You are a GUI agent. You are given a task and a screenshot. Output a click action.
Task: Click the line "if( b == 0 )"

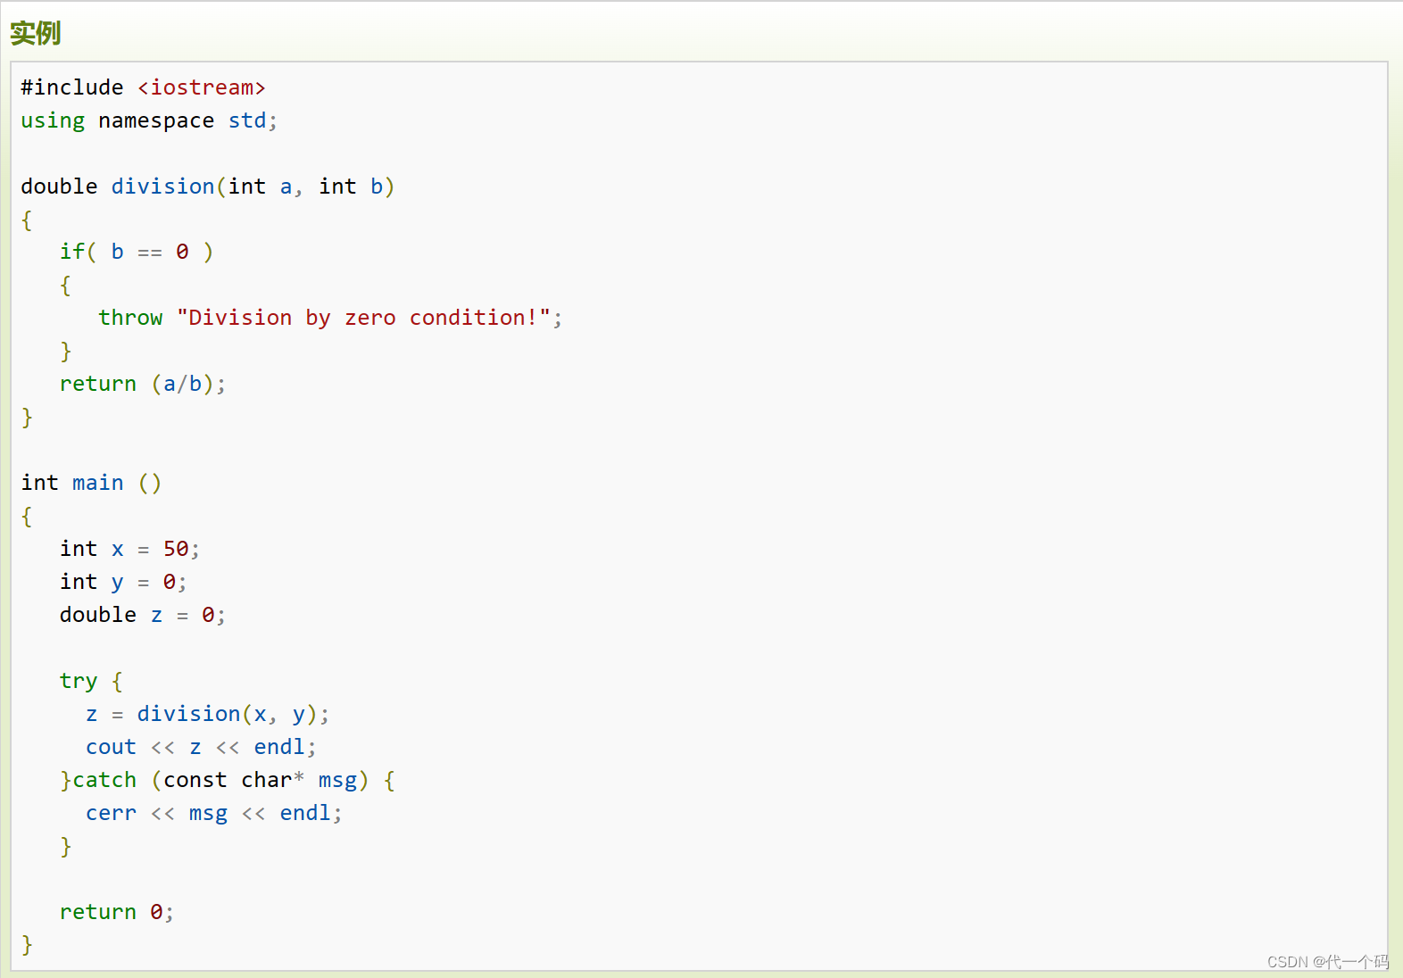click(x=137, y=252)
